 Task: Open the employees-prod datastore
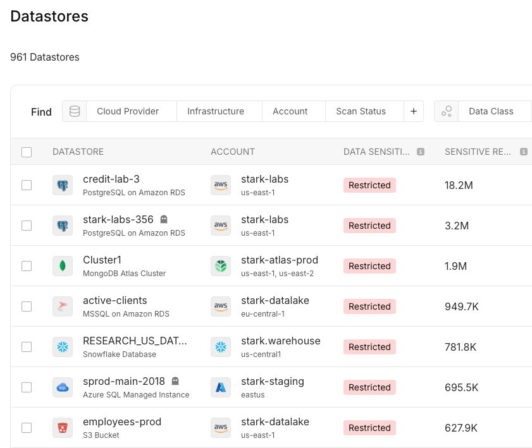tap(122, 422)
